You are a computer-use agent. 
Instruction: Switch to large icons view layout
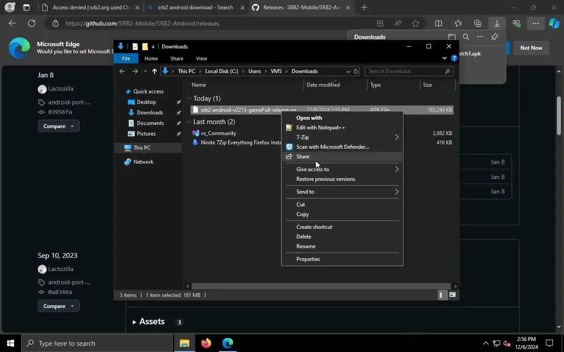tap(452, 295)
